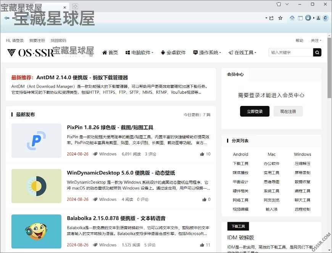This screenshot has height=253, width=332.
Task: Open the AntDM 2.14.0 便携版 recommendation title
Action: click(x=82, y=78)
